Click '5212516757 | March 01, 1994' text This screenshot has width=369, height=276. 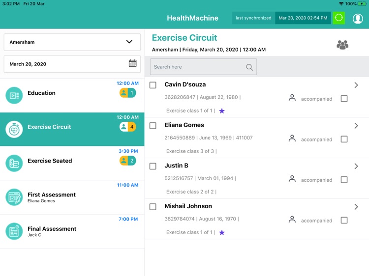[x=199, y=178]
